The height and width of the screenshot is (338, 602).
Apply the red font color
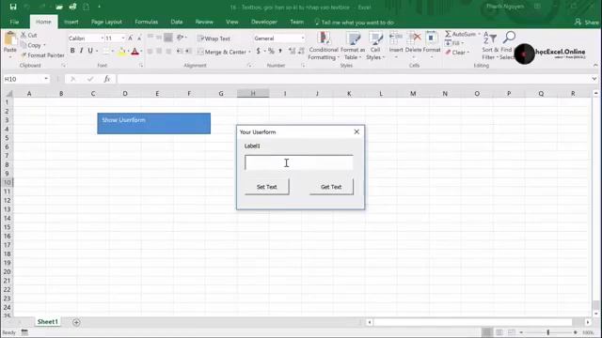pyautogui.click(x=135, y=51)
